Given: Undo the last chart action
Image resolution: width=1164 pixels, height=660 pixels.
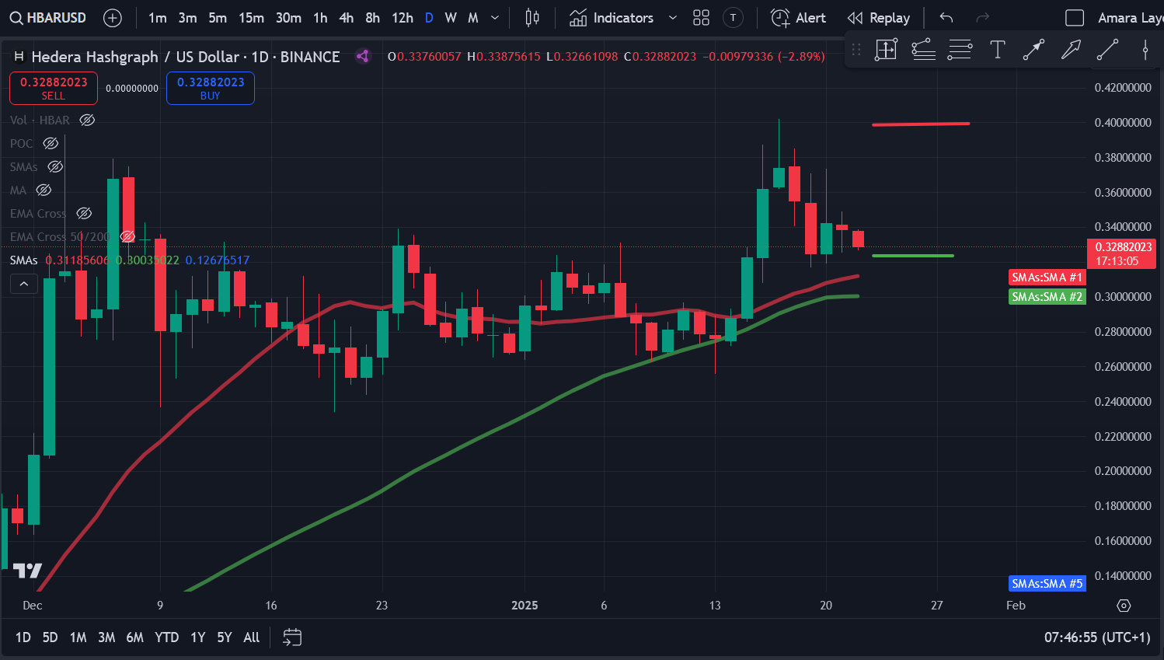Looking at the screenshot, I should click(x=946, y=18).
